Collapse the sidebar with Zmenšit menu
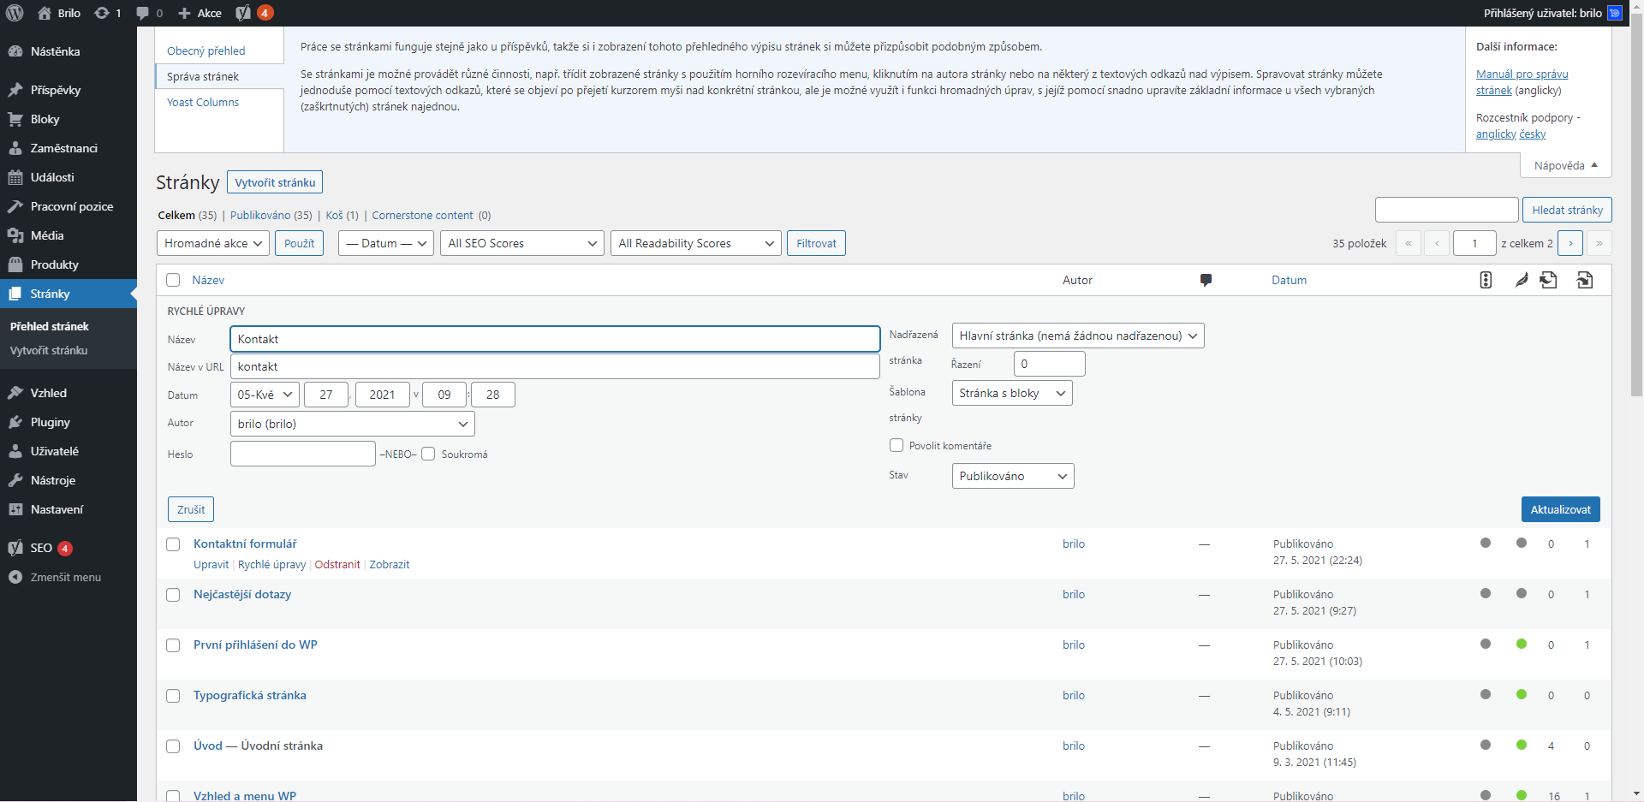The height and width of the screenshot is (802, 1644). pos(65,577)
